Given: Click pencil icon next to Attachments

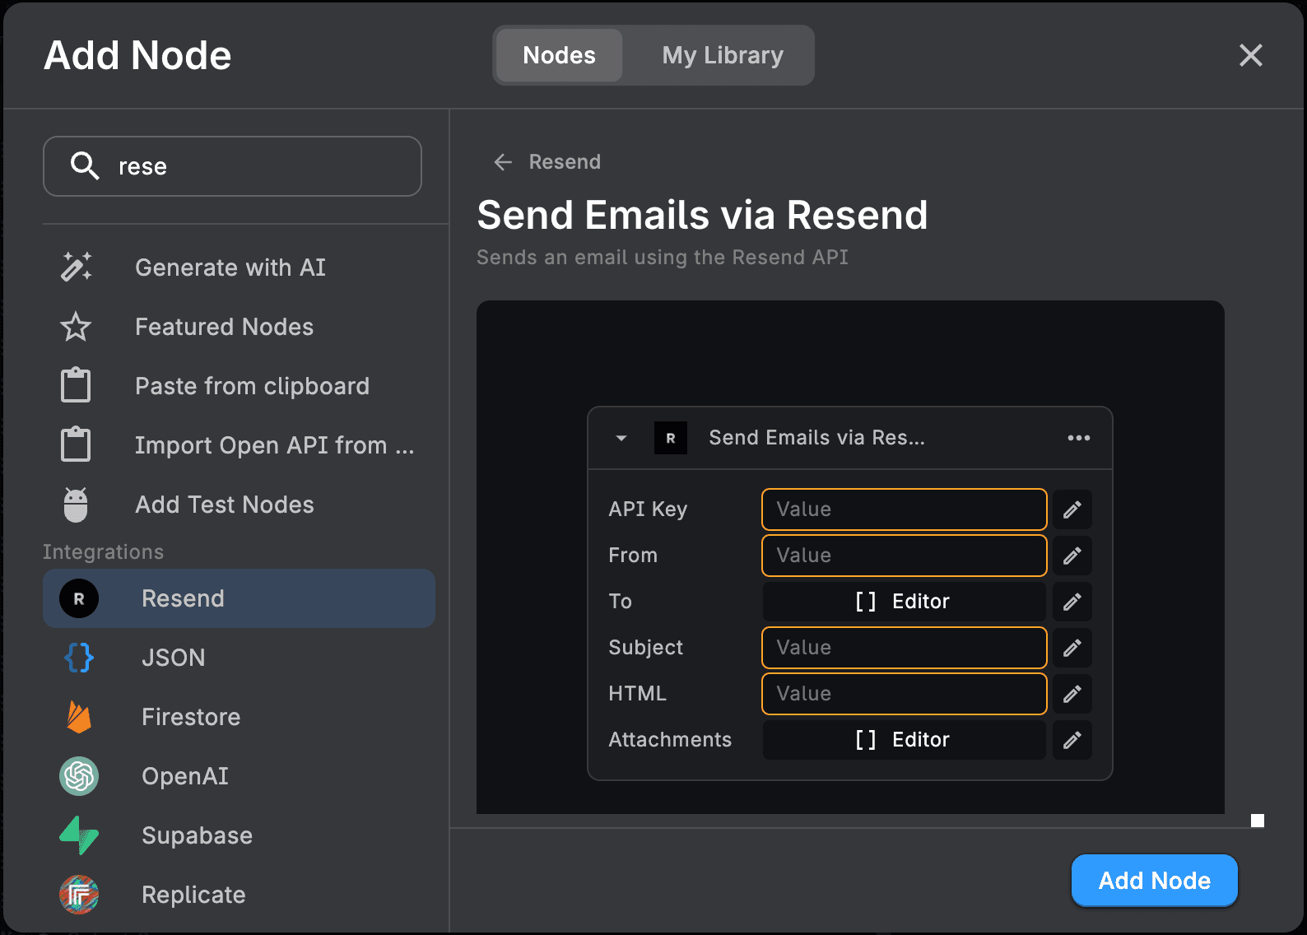Looking at the screenshot, I should coord(1072,740).
